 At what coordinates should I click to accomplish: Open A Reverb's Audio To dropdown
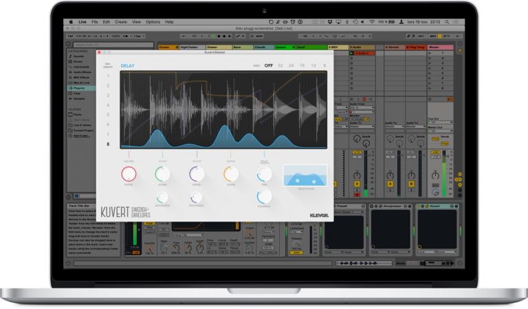(x=395, y=127)
